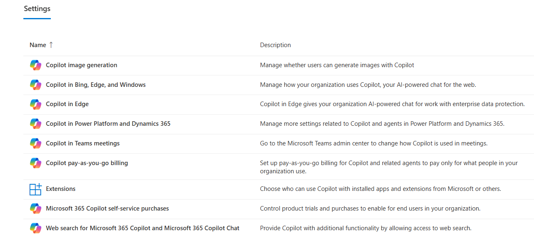Open the Copilot in Edge setting
Viewport: 534px width, 238px height.
click(x=67, y=104)
